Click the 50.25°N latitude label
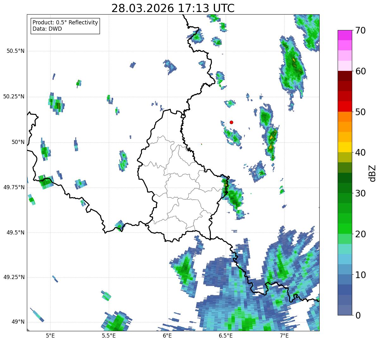 14,96
